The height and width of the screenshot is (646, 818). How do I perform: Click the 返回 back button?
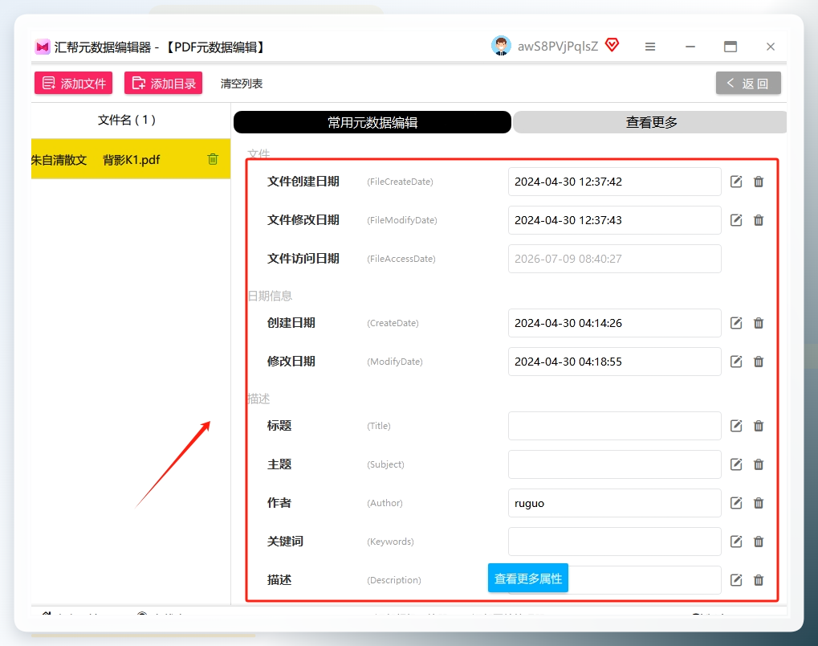[x=748, y=83]
